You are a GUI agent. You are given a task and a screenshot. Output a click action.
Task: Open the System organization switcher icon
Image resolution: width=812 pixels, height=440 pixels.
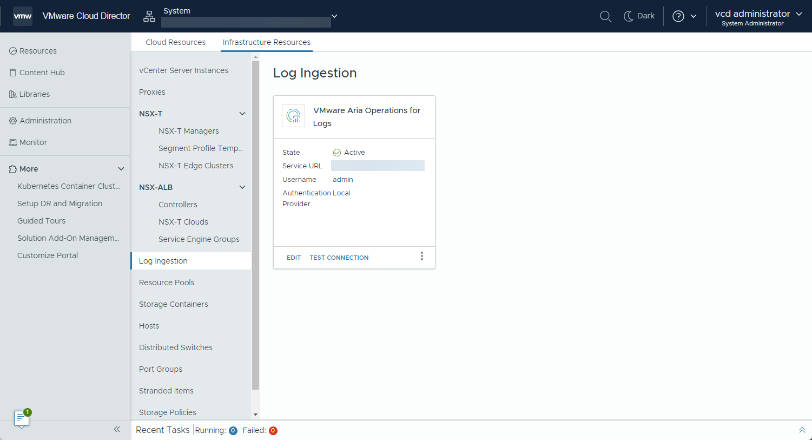(149, 17)
